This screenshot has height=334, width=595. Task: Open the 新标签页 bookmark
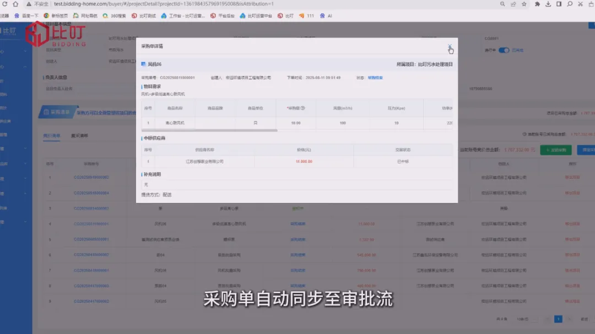pyautogui.click(x=56, y=16)
